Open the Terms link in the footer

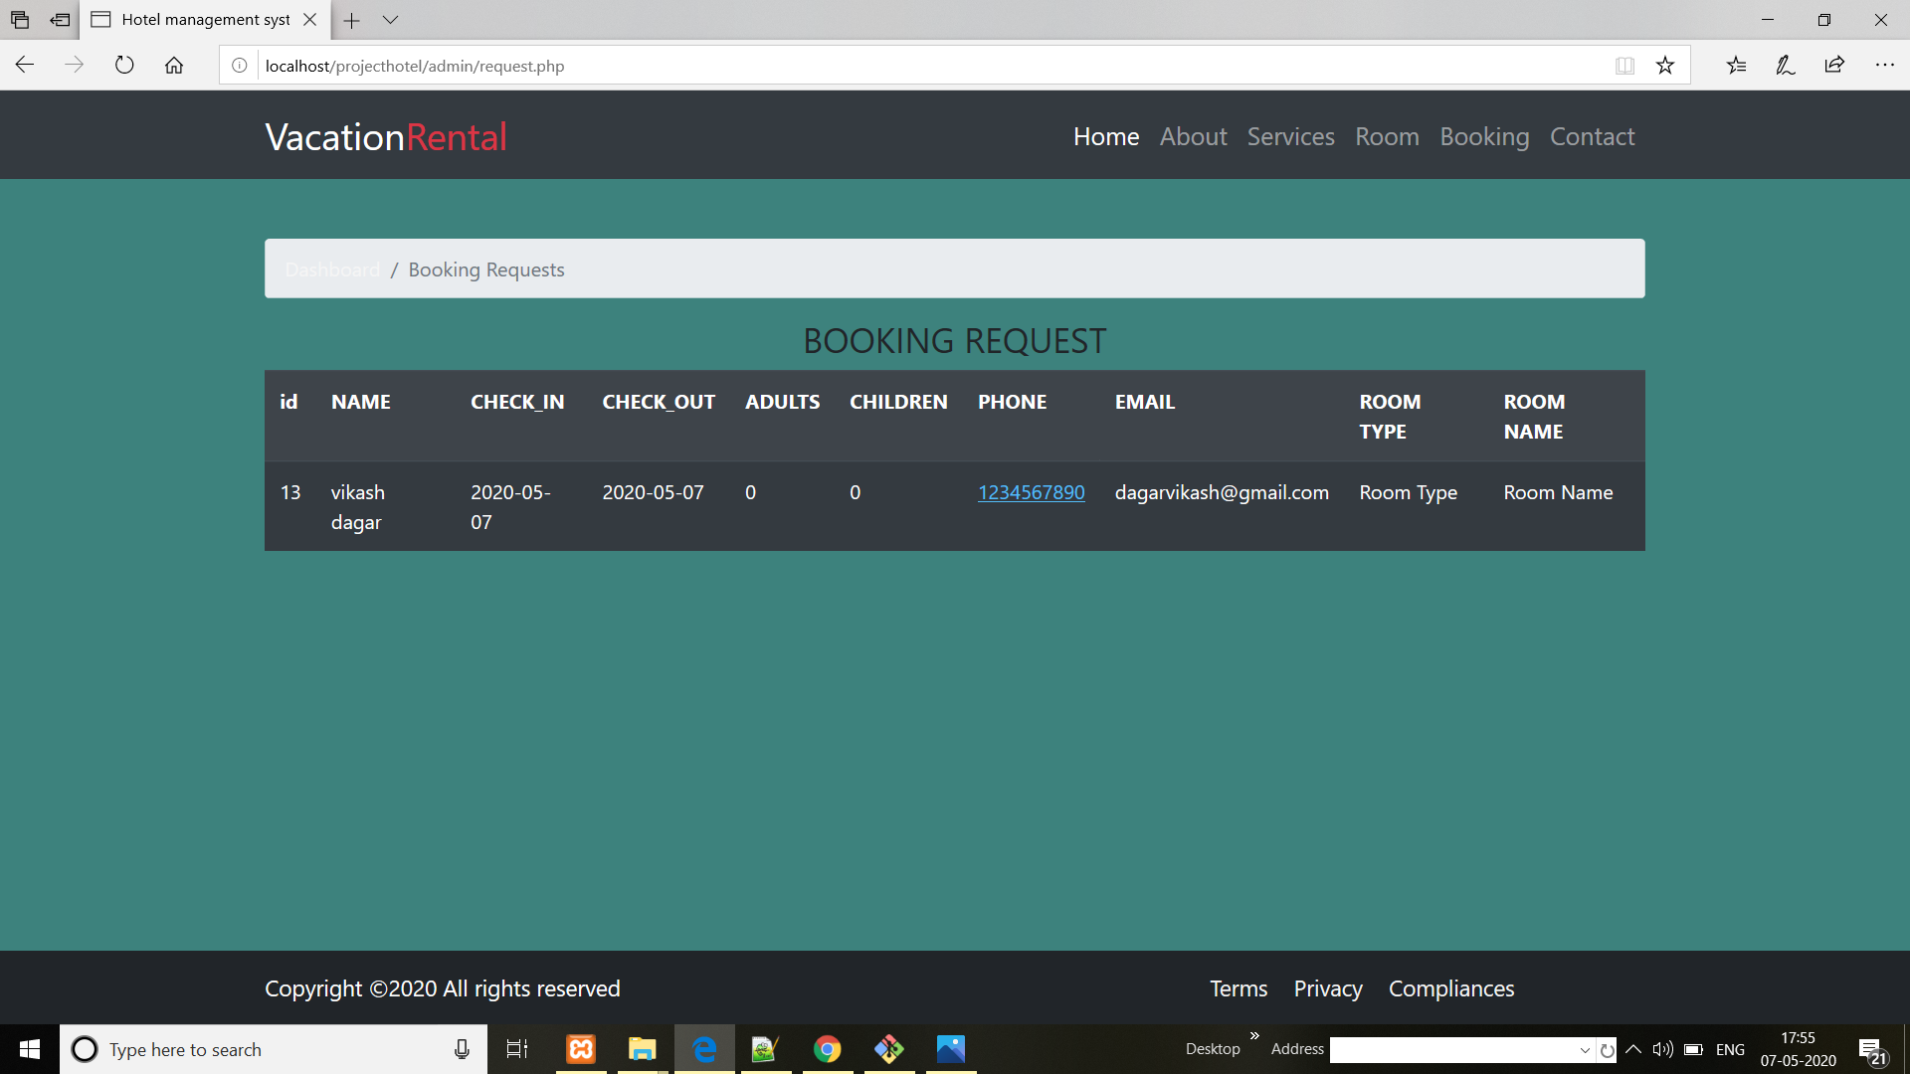1238,988
